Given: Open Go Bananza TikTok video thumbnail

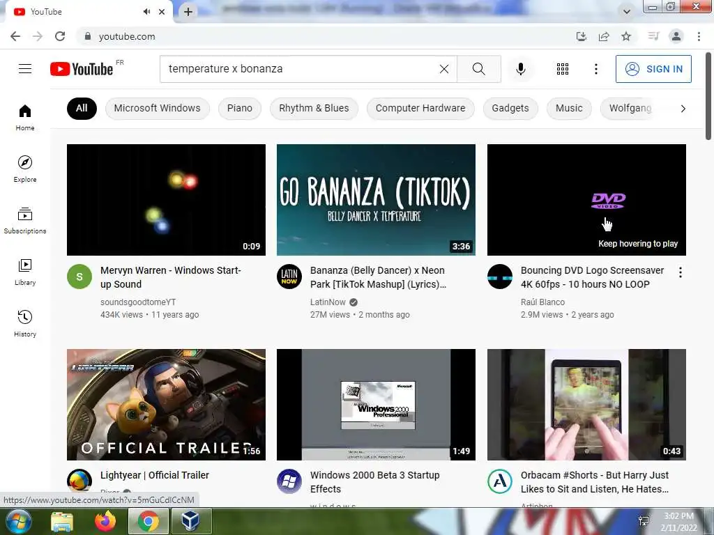Looking at the screenshot, I should (376, 200).
